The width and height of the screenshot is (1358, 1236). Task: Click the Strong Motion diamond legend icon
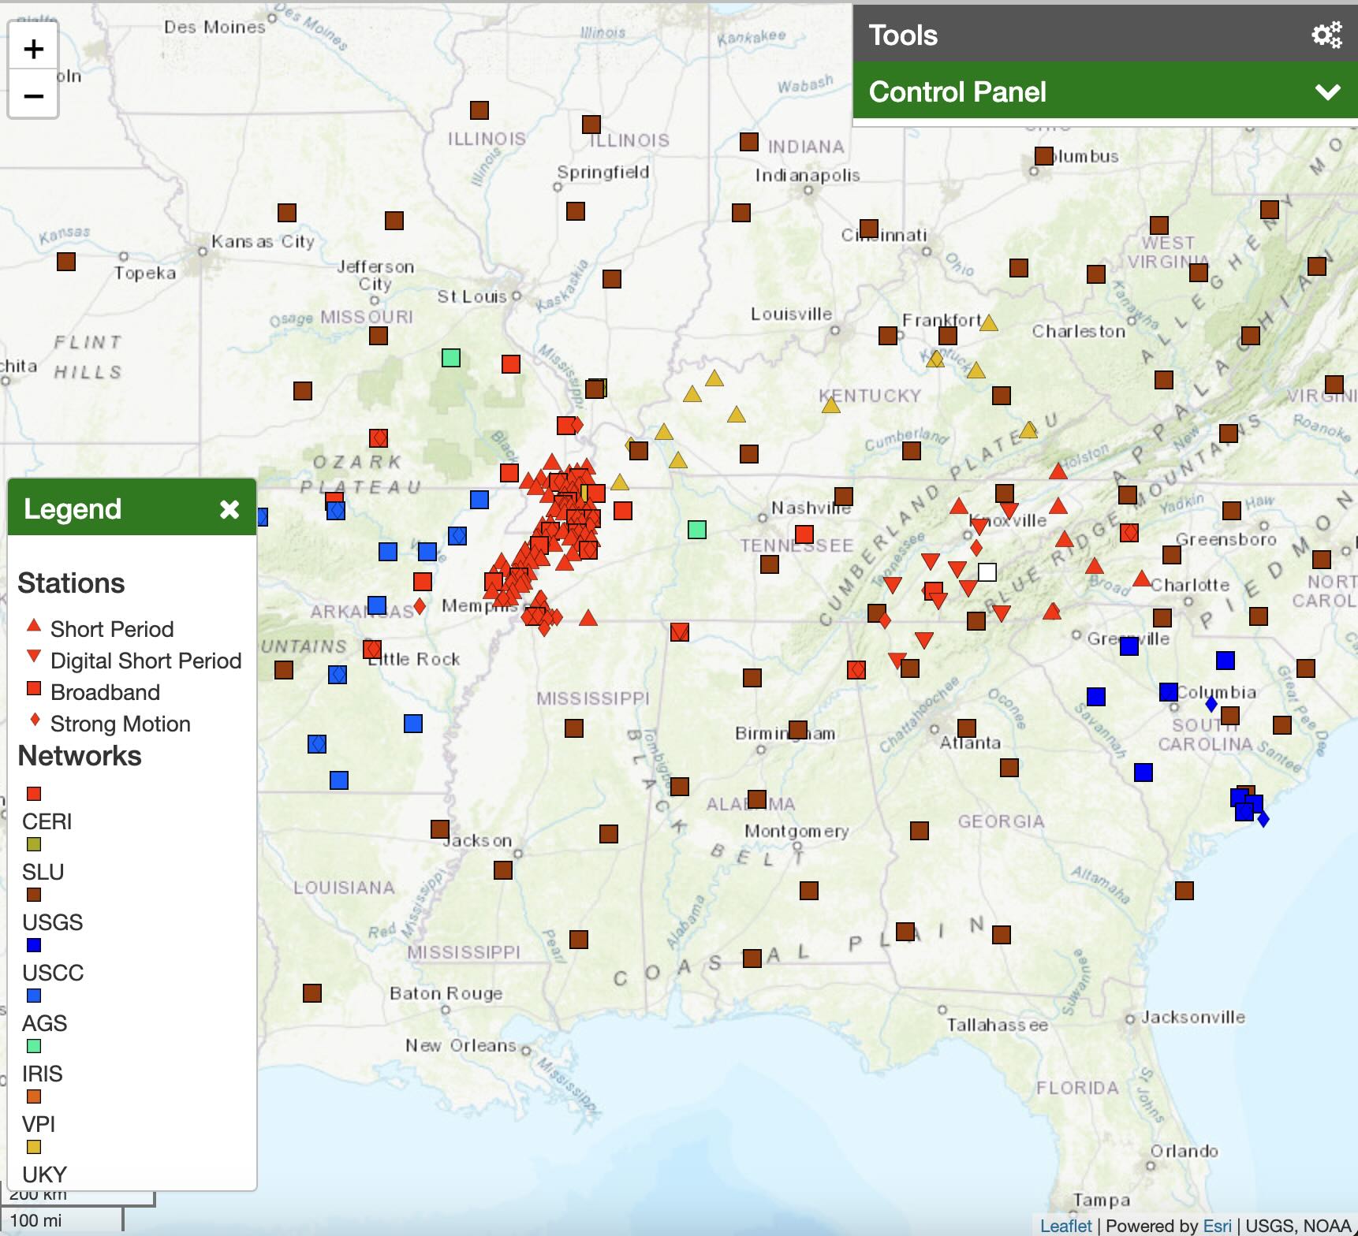32,721
